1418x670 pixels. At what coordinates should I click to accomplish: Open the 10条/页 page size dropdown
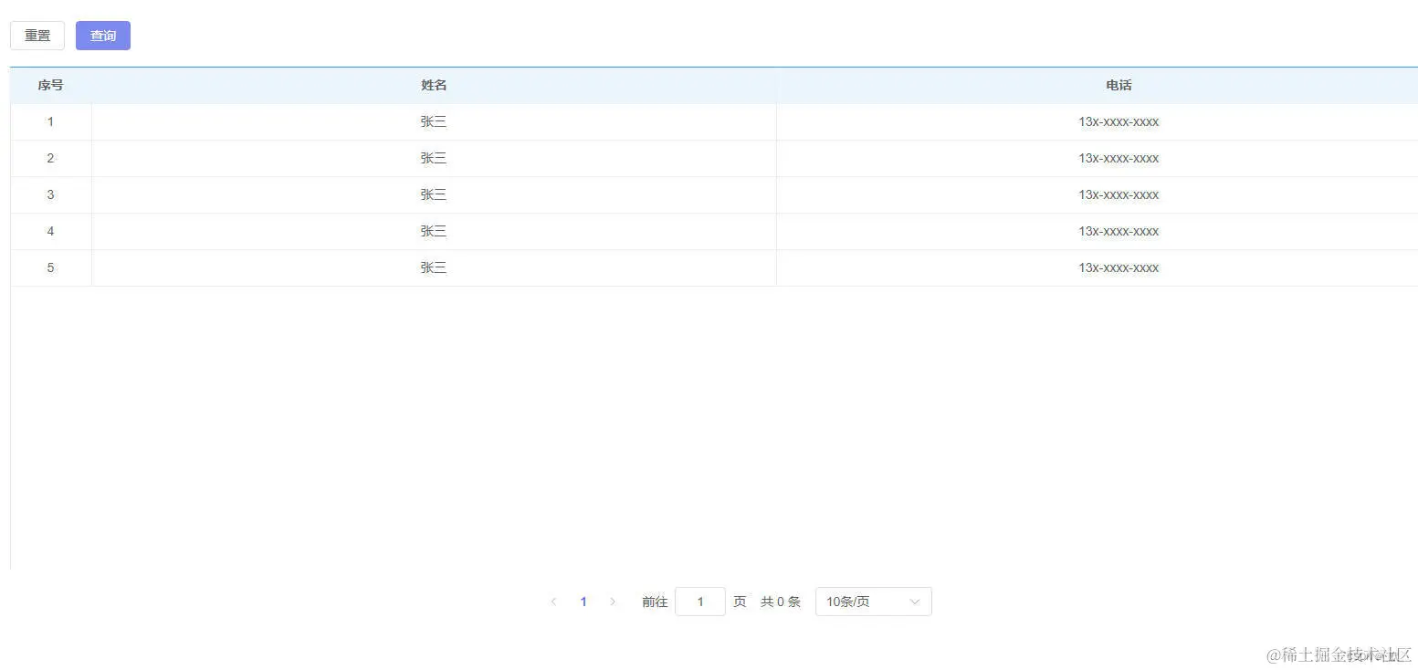click(x=874, y=602)
